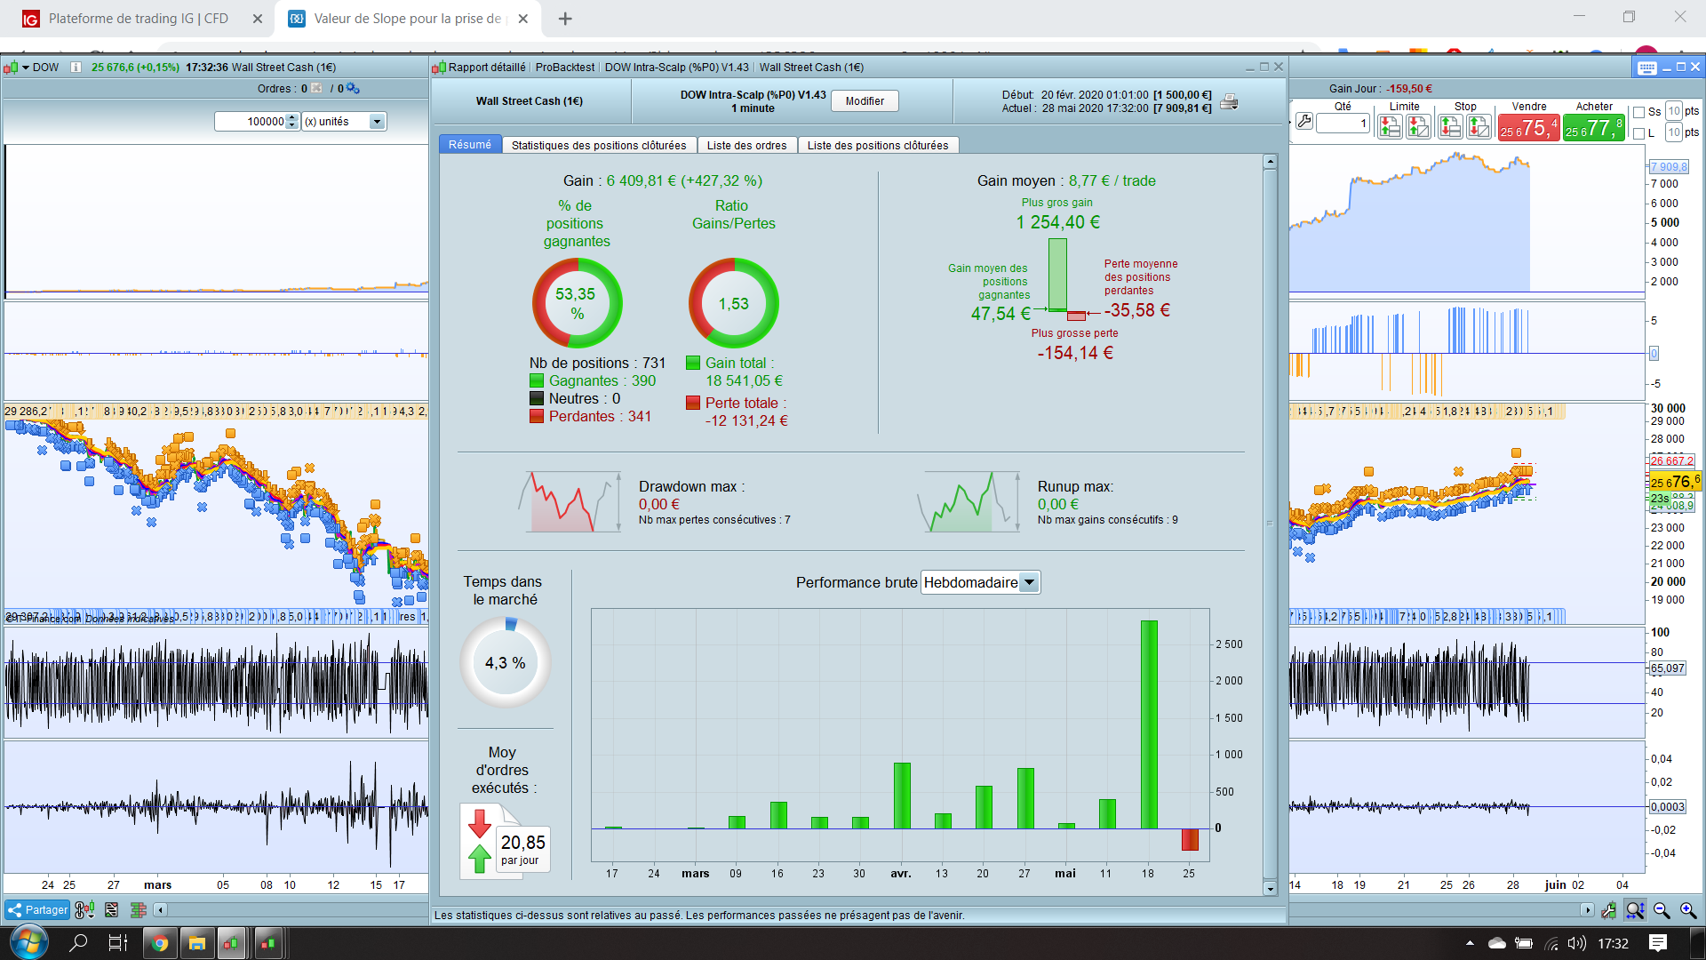Click the Modifier button
Viewport: 1706px width, 960px height.
(864, 101)
